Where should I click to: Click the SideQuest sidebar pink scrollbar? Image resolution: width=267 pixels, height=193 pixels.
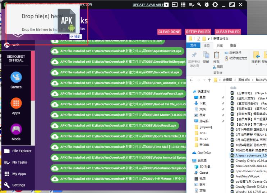[33, 76]
